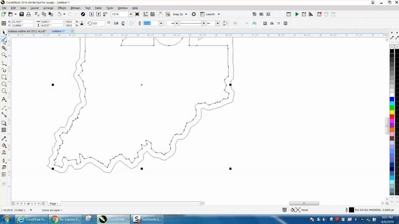The image size is (399, 224).
Task: Open the Options gear dialog
Action: [194, 14]
